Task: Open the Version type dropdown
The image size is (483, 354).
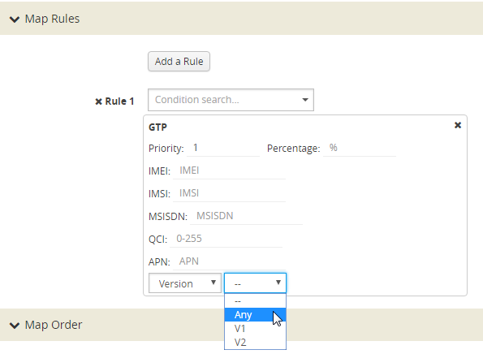Action: (185, 283)
